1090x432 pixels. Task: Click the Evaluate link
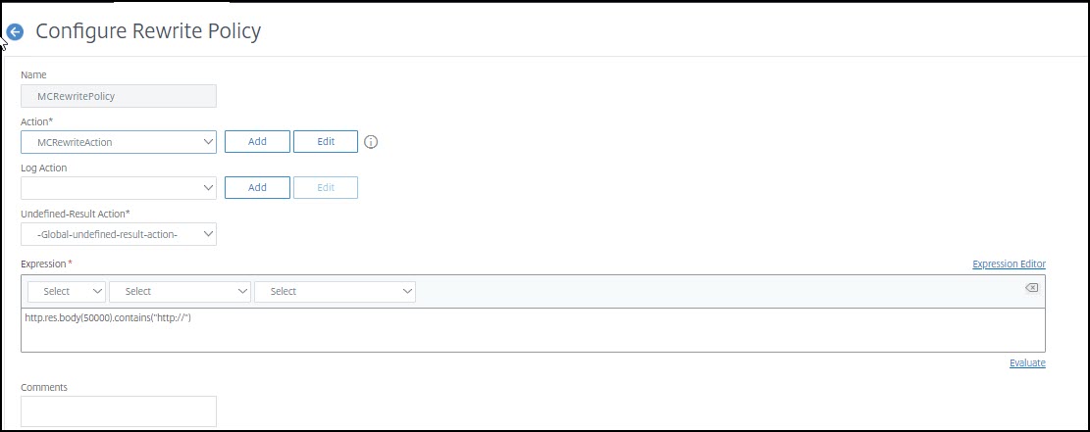coord(1027,363)
